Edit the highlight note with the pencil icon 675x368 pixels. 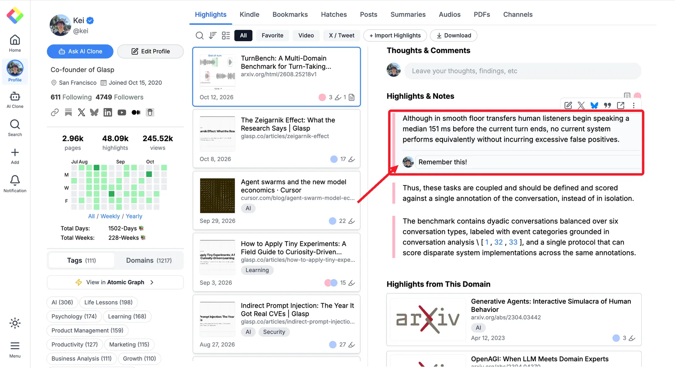coord(568,105)
